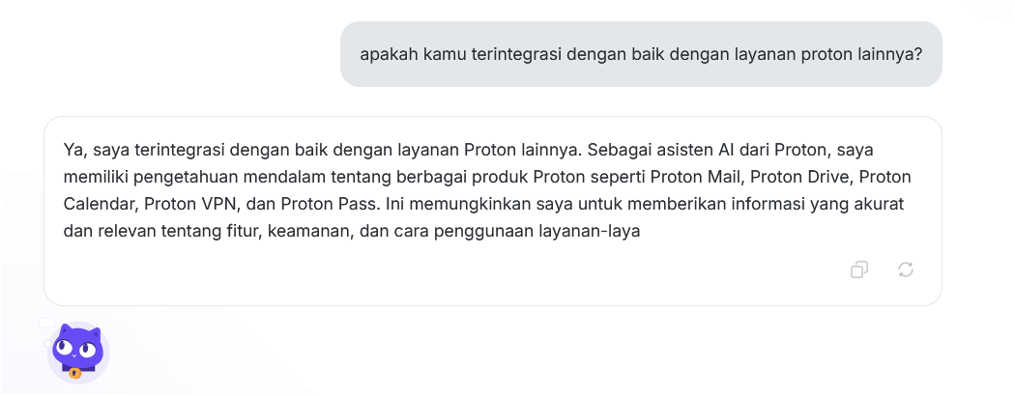Click "Proton Pass" in the response text
Image resolution: width=1015 pixels, height=396 pixels.
(x=331, y=204)
